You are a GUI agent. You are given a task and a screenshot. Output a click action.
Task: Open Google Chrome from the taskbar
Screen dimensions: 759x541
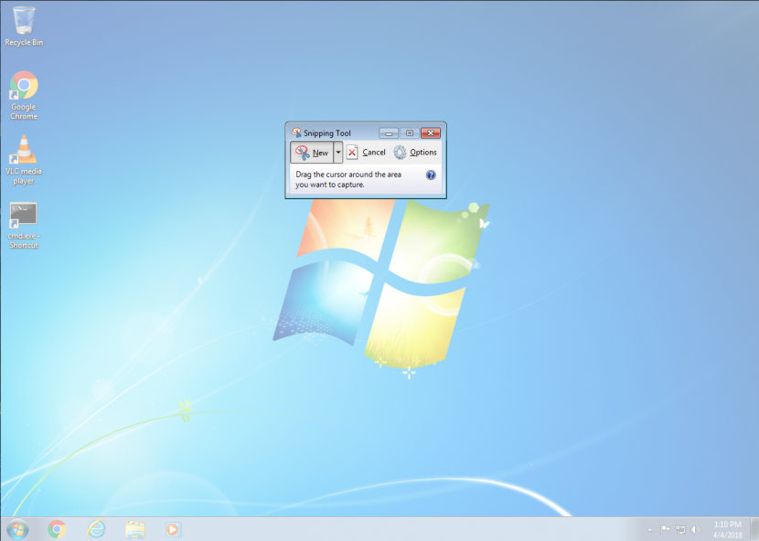pyautogui.click(x=57, y=528)
